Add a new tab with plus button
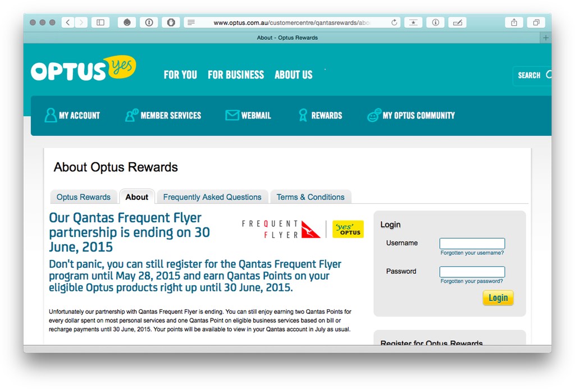The height and width of the screenshot is (389, 575). [x=546, y=38]
